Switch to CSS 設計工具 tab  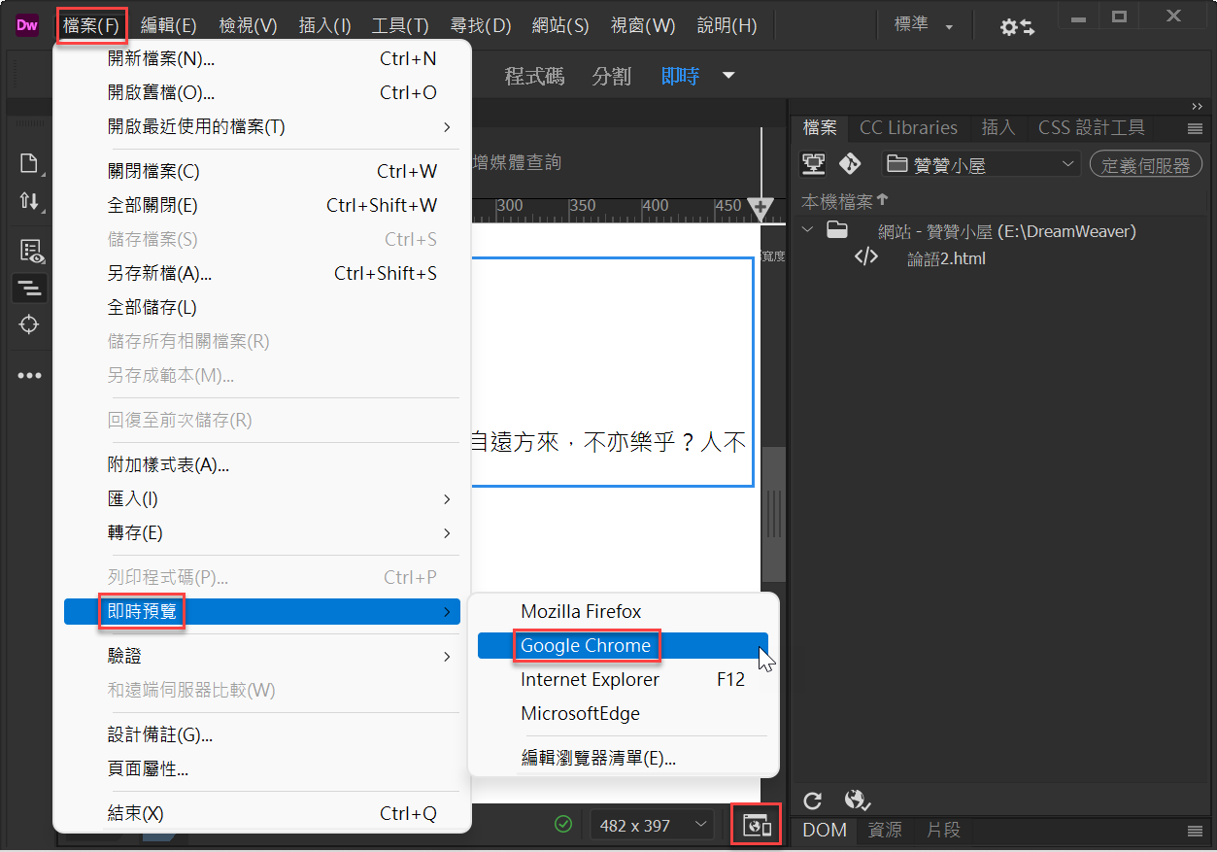tap(1092, 127)
